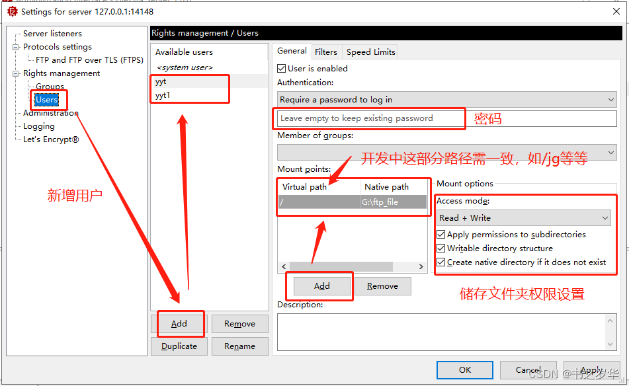Select user yyt1 in Available users
Viewport: 629px width, 386px height.
(x=210, y=95)
